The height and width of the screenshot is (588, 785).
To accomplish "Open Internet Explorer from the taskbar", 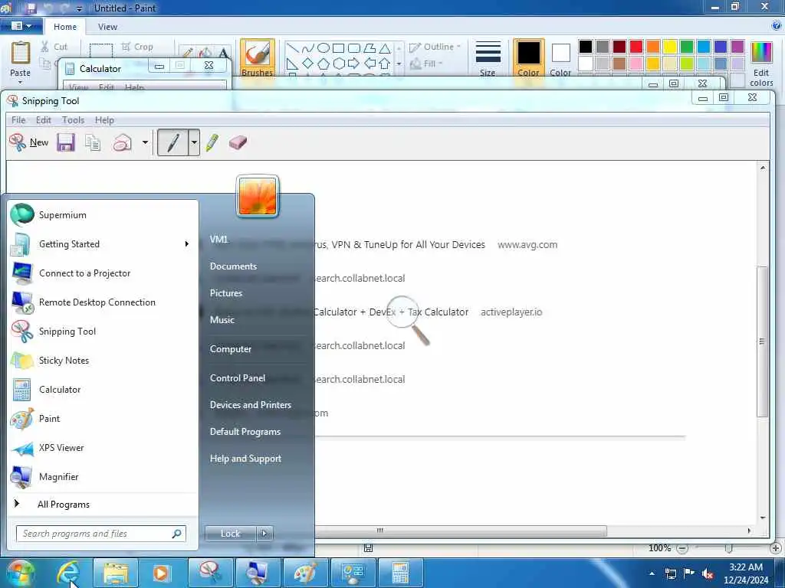I will click(67, 573).
